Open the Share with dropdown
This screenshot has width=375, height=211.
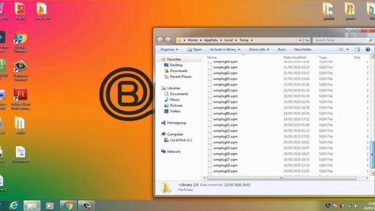[259, 49]
